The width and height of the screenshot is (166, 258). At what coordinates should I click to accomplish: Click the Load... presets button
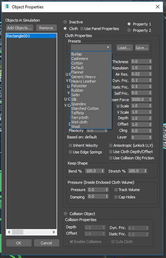(125, 48)
